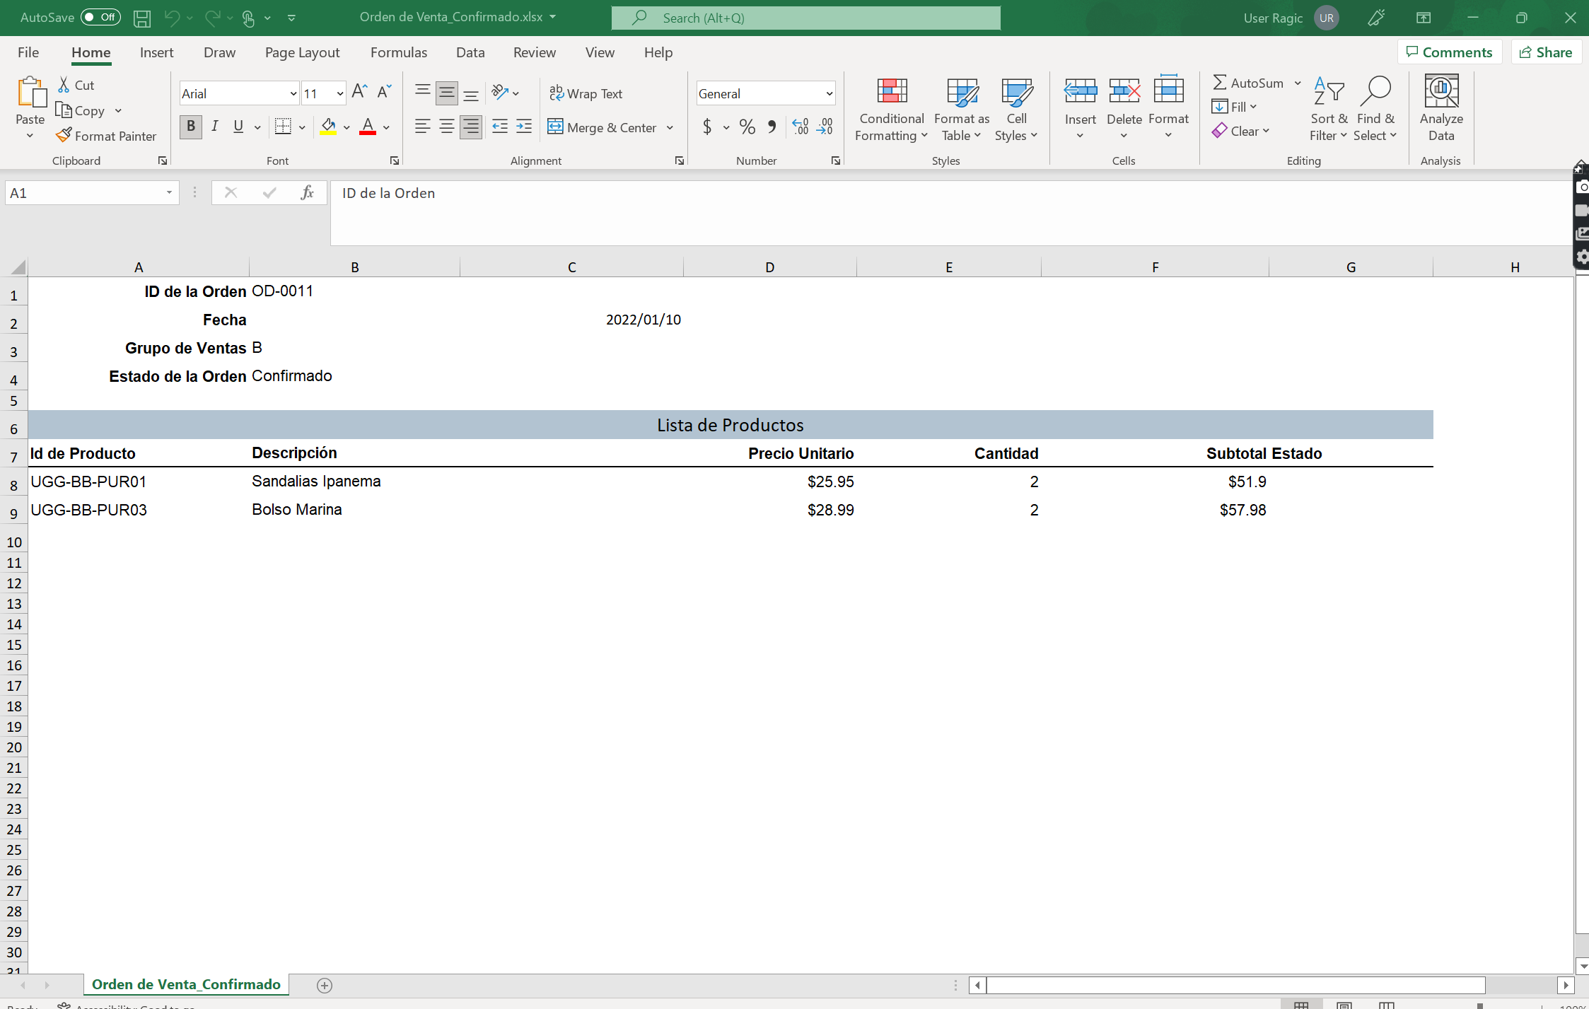Click the Share button

click(1546, 52)
